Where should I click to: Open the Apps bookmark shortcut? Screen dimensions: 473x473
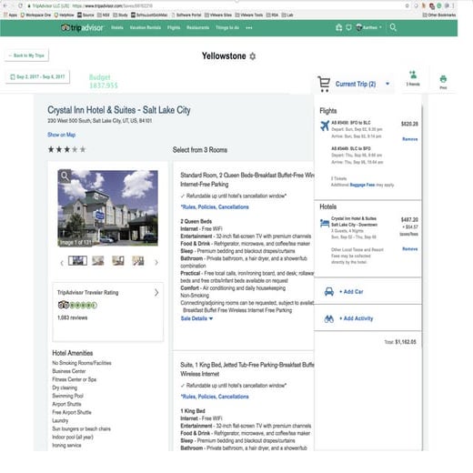pyautogui.click(x=10, y=15)
